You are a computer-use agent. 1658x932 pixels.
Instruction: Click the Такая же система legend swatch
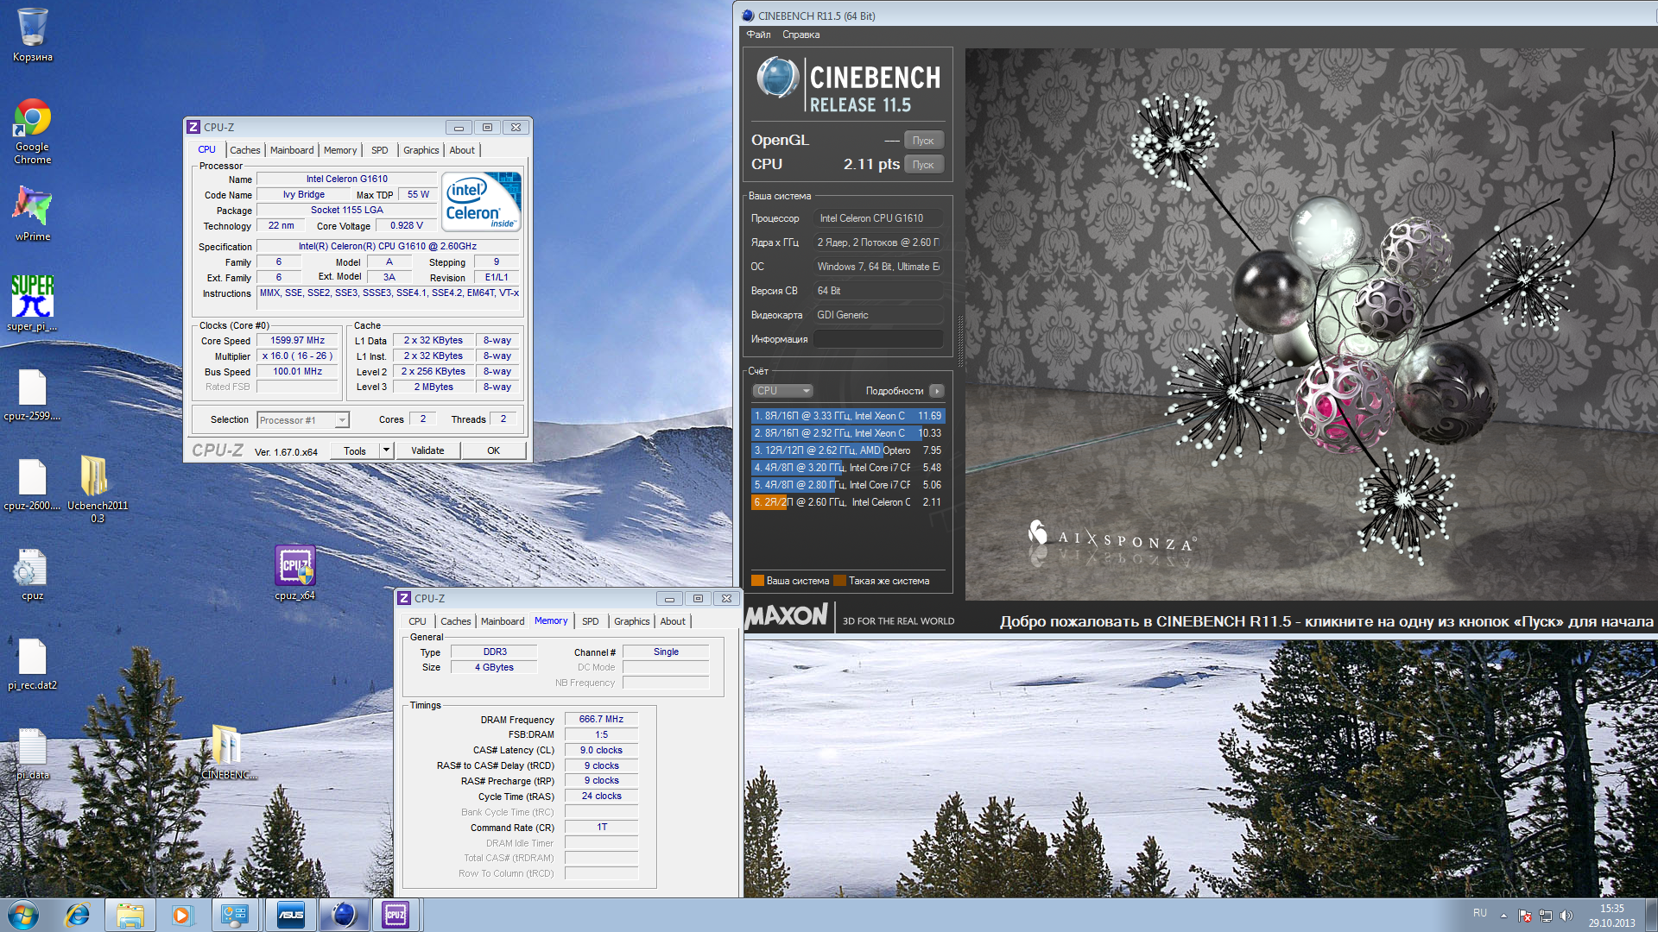839,581
